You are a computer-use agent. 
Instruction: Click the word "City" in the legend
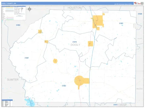coord(22,8)
